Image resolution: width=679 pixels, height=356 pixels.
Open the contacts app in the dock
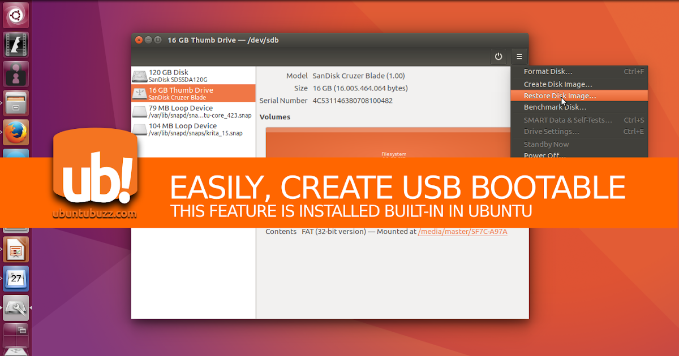16,74
